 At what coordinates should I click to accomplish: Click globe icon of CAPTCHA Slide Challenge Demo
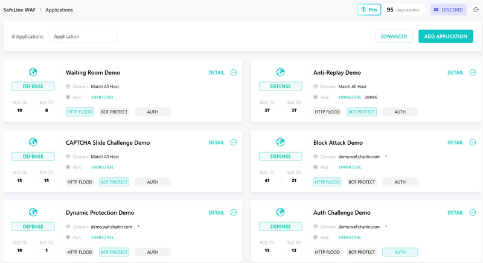(33, 142)
